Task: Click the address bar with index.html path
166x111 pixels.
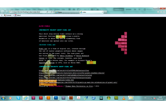Action: [27, 12]
